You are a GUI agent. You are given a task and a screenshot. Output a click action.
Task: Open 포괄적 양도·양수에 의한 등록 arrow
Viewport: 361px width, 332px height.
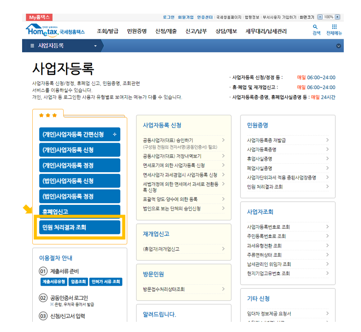click(223, 199)
